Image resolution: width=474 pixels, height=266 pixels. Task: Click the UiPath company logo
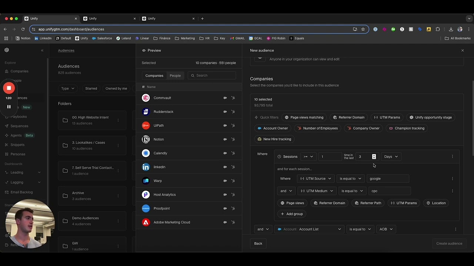tap(146, 126)
